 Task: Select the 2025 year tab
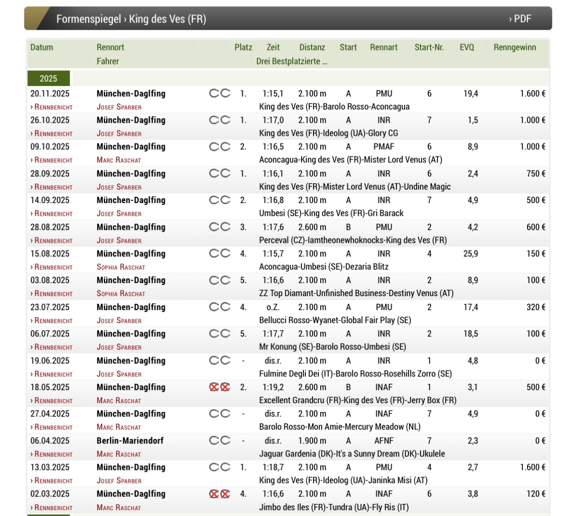click(x=48, y=79)
